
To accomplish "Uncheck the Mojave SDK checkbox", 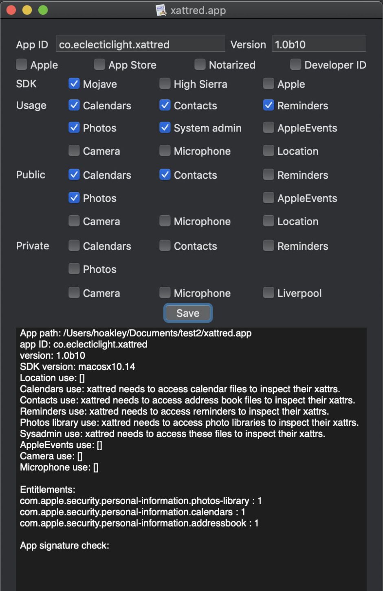I will pyautogui.click(x=74, y=84).
